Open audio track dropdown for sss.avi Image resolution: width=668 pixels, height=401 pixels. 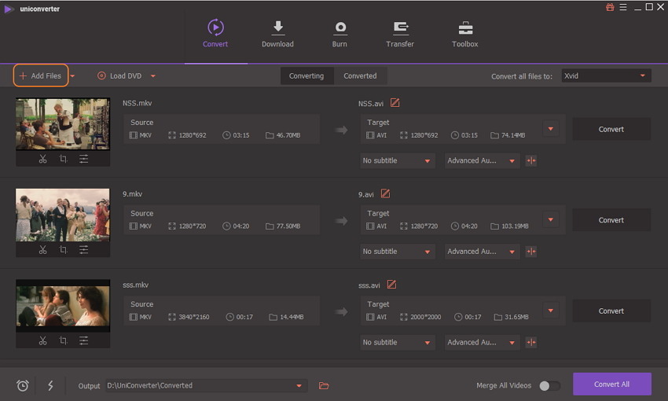coord(482,342)
